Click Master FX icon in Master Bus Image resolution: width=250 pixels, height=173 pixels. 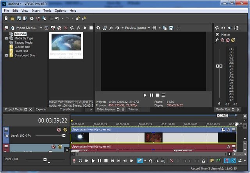click(217, 40)
